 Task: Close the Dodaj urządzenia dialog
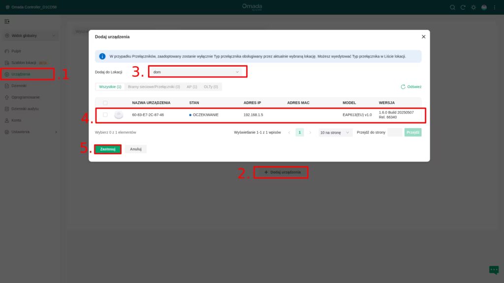423,37
